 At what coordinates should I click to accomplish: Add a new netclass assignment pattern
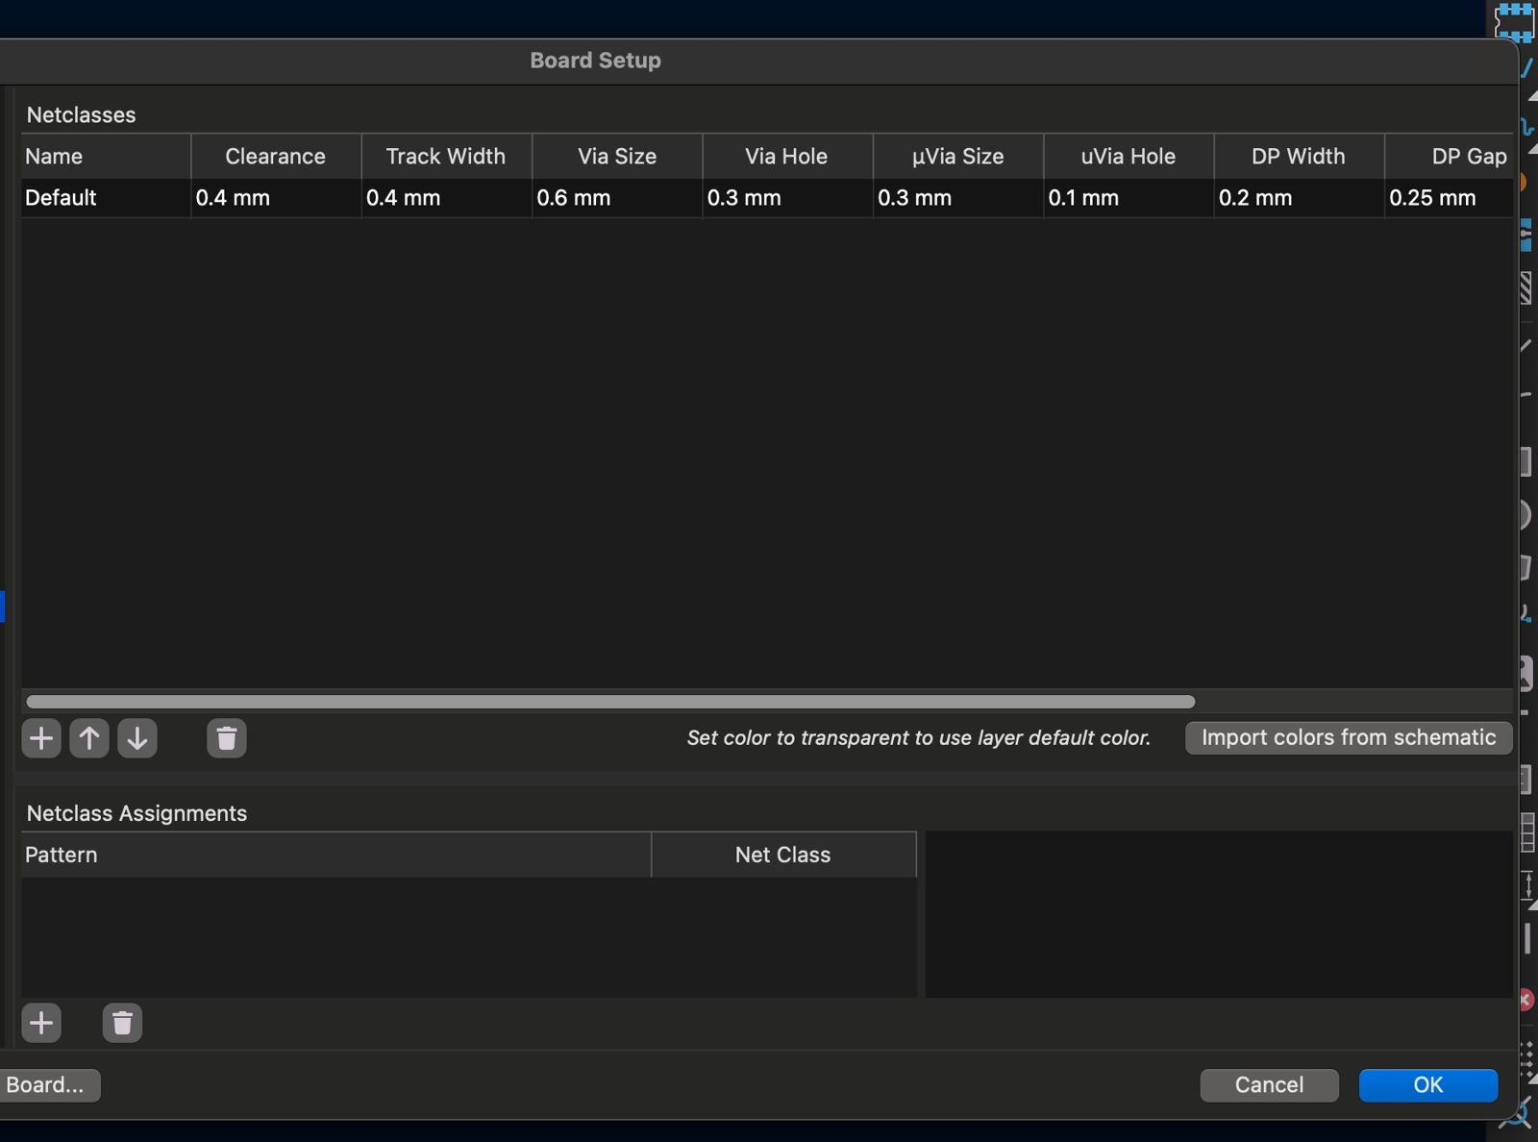click(x=41, y=1023)
